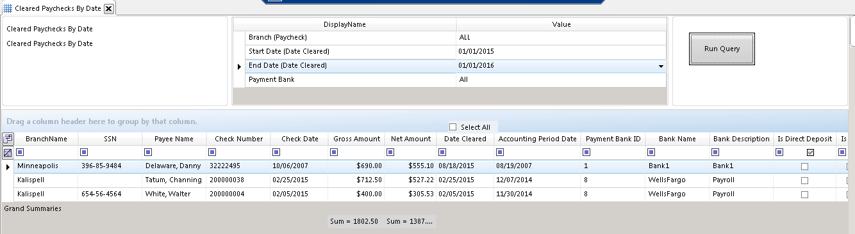Screen dimensions: 855x234
Task: Sort by Date Cleared column header
Action: click(465, 139)
